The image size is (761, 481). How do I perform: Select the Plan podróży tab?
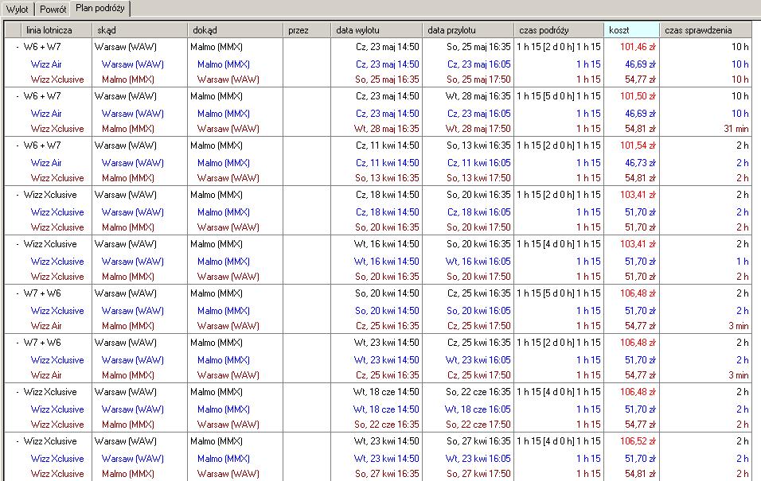pos(100,8)
